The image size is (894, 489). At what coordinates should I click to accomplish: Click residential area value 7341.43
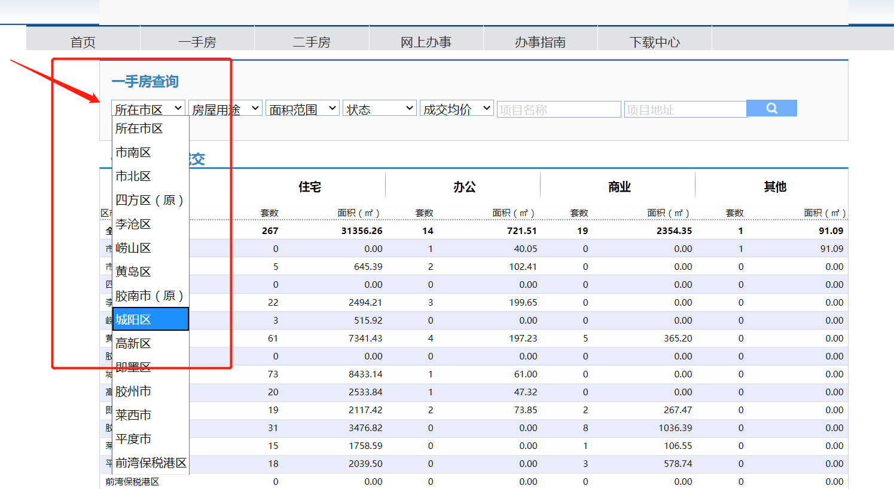click(365, 338)
